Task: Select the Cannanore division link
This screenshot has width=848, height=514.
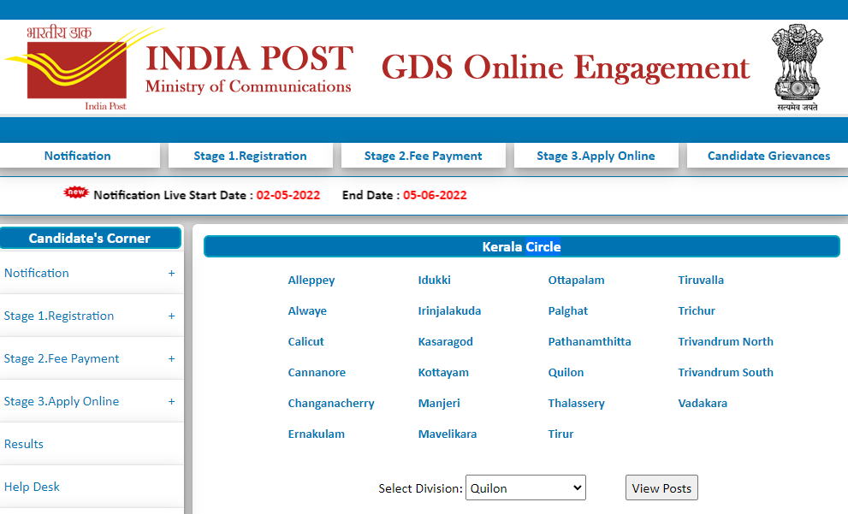Action: (317, 372)
